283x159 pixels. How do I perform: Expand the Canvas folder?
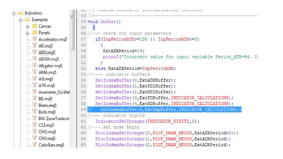[x=27, y=26]
